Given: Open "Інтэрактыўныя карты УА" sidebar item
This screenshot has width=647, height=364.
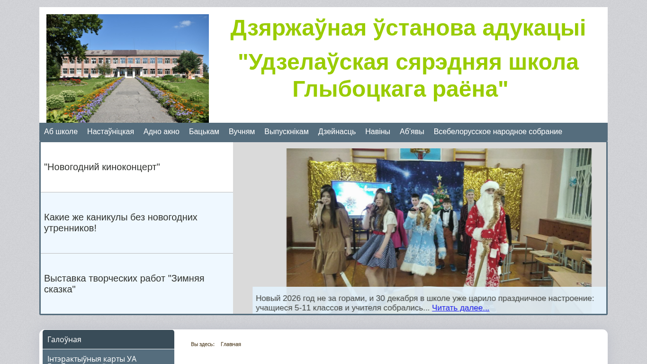Looking at the screenshot, I should (x=108, y=358).
